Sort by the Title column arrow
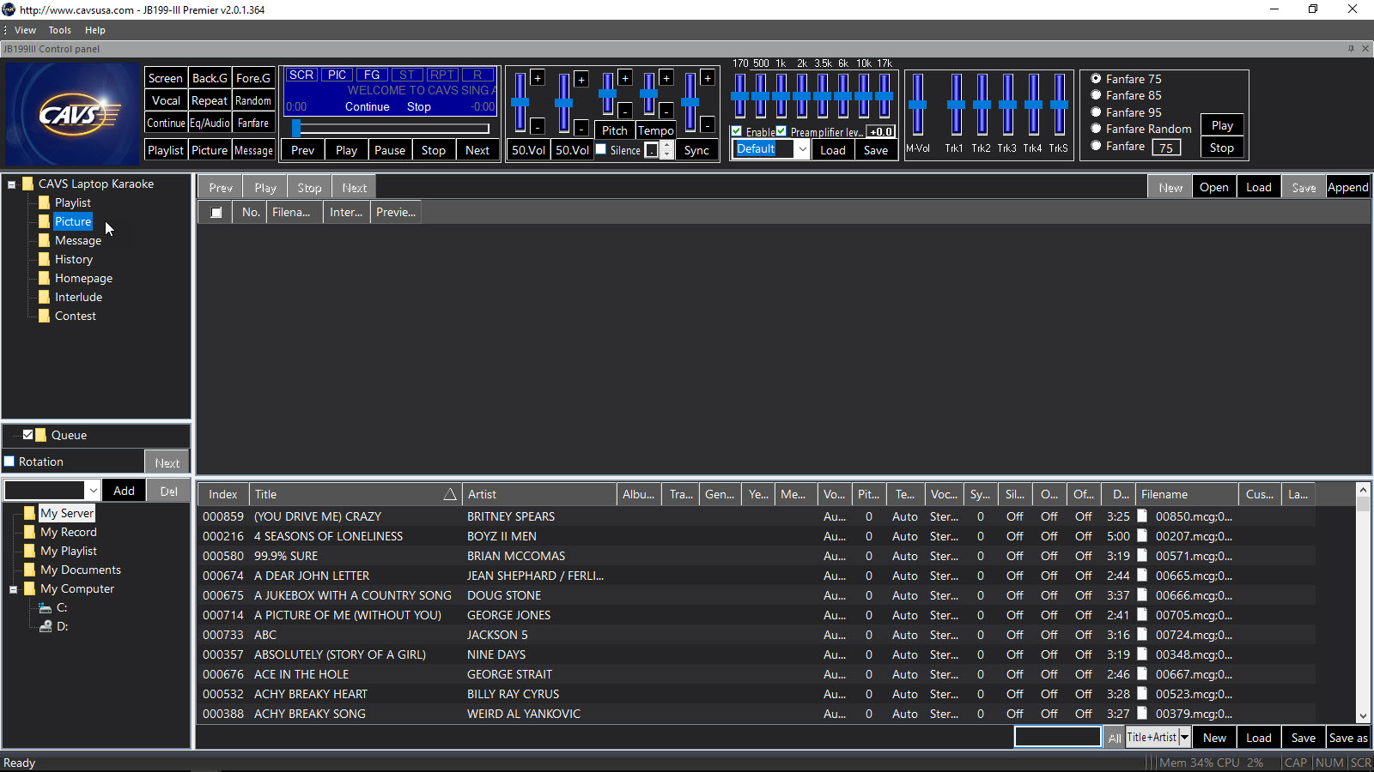This screenshot has height=772, width=1374. [450, 494]
